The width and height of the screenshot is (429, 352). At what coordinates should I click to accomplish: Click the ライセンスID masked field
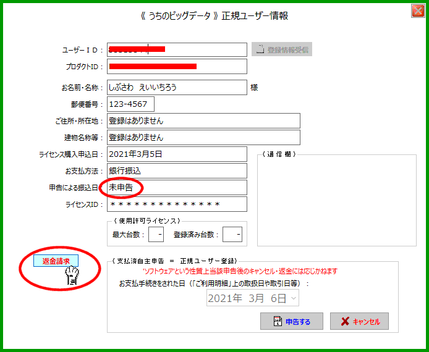point(177,204)
